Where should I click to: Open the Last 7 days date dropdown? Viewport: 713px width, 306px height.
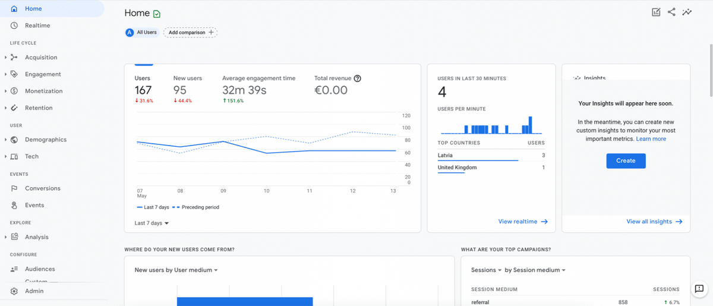[x=152, y=223]
